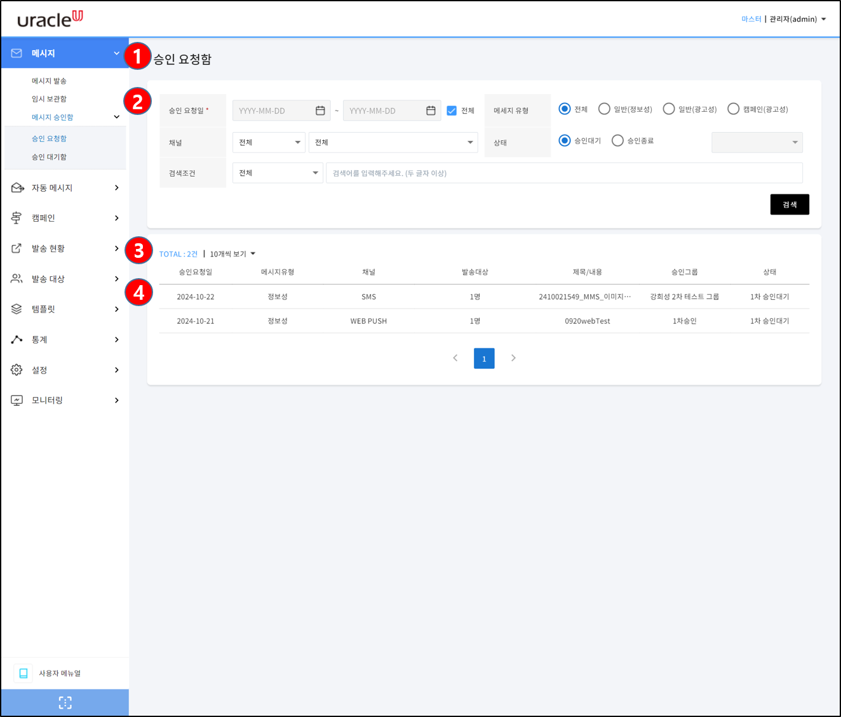The height and width of the screenshot is (717, 841).
Task: Click the 0920webTest title cell
Action: point(588,321)
